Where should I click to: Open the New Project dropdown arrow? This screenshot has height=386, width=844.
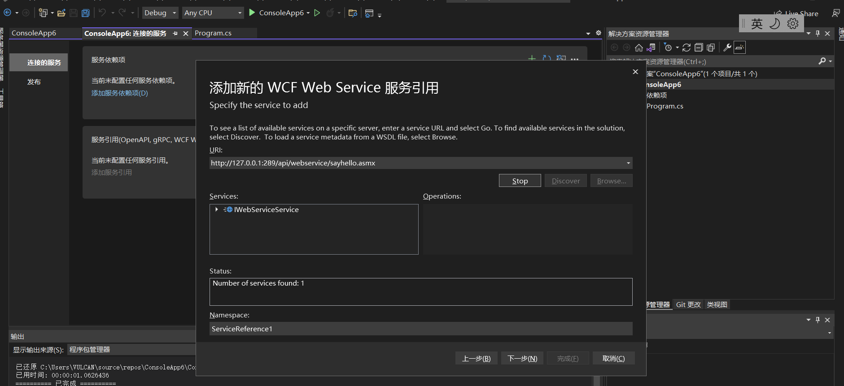coord(52,13)
